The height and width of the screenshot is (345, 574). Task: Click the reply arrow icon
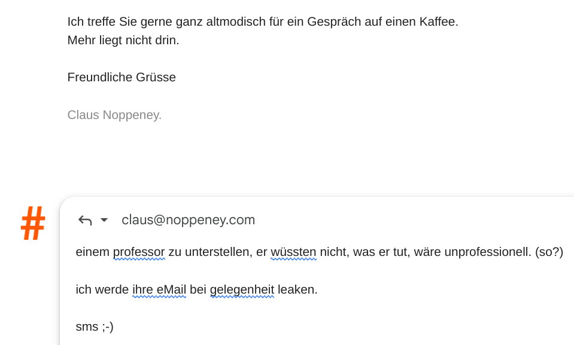(x=85, y=221)
